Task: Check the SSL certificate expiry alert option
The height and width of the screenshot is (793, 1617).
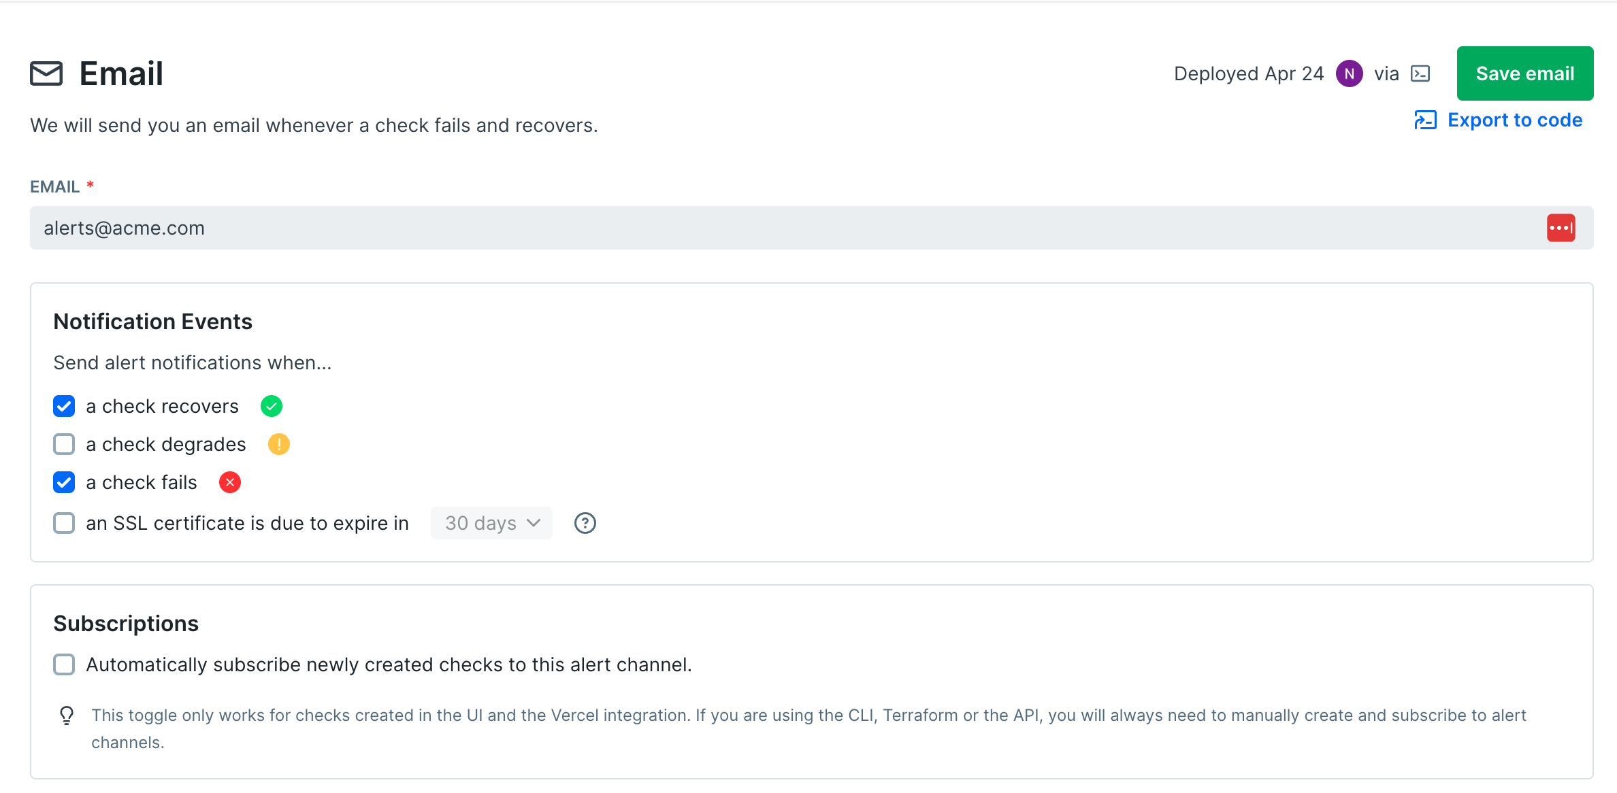Action: click(x=63, y=523)
